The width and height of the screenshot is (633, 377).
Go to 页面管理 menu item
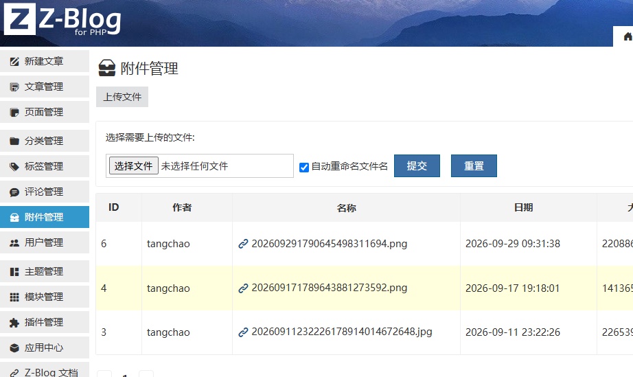coord(45,112)
